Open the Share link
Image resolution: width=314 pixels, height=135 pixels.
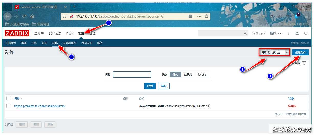coord(276,33)
